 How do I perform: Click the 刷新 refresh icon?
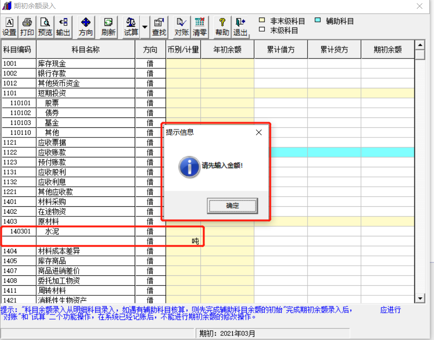click(x=108, y=27)
